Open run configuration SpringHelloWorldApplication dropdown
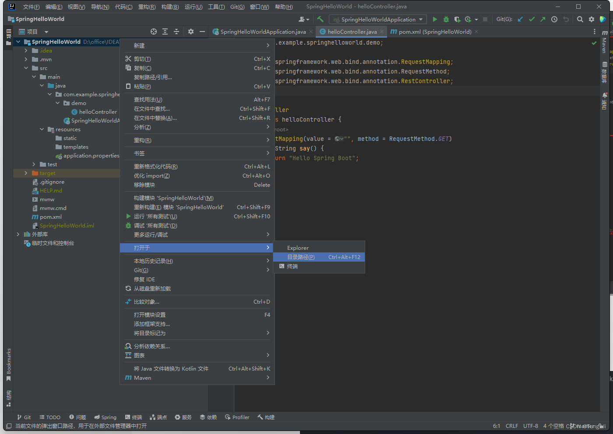Screen dimensions: 613x434 click(378, 19)
